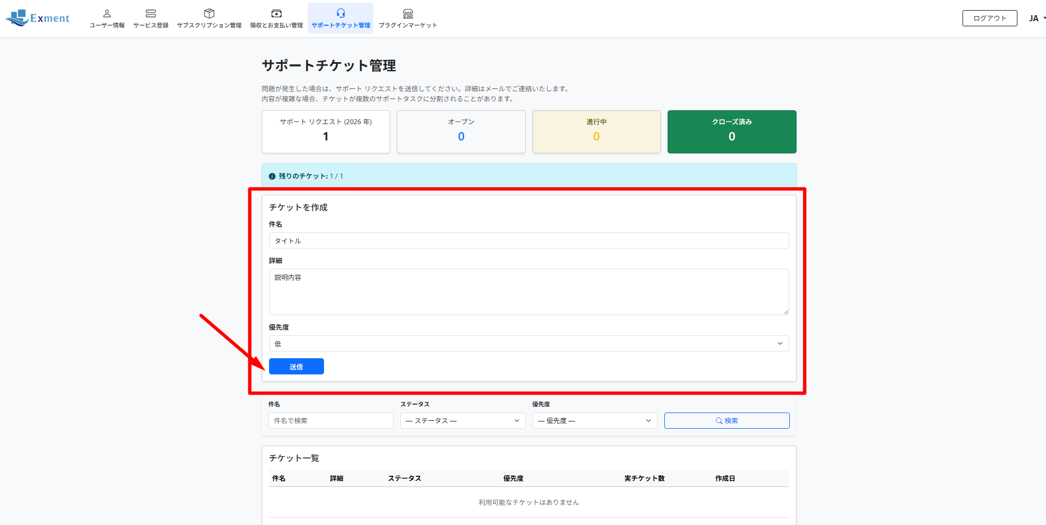
Task: Open サービス登録 server icon
Action: coord(151,13)
